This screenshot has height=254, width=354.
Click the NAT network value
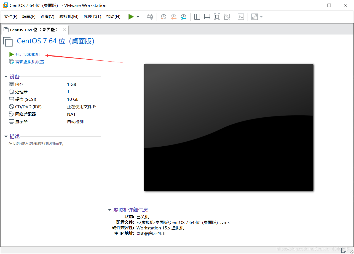(x=71, y=114)
